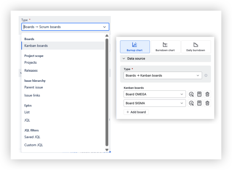Delete Board SIGMA with trash icon
The height and width of the screenshot is (170, 232).
point(207,103)
